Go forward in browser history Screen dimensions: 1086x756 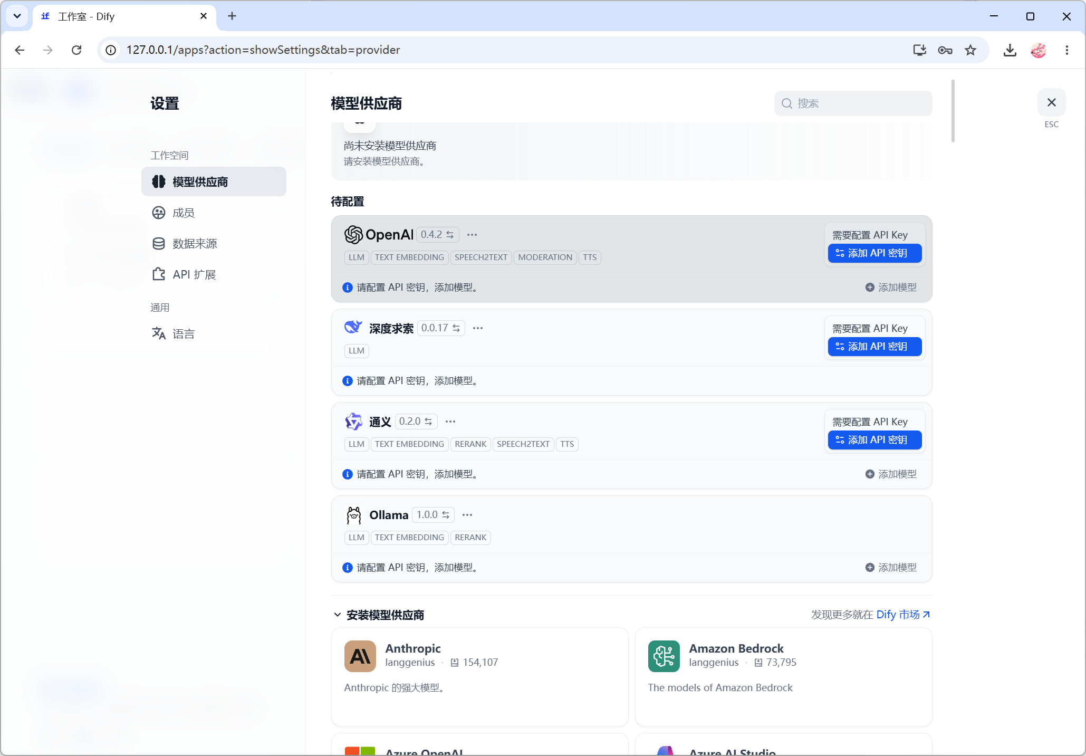click(x=48, y=50)
